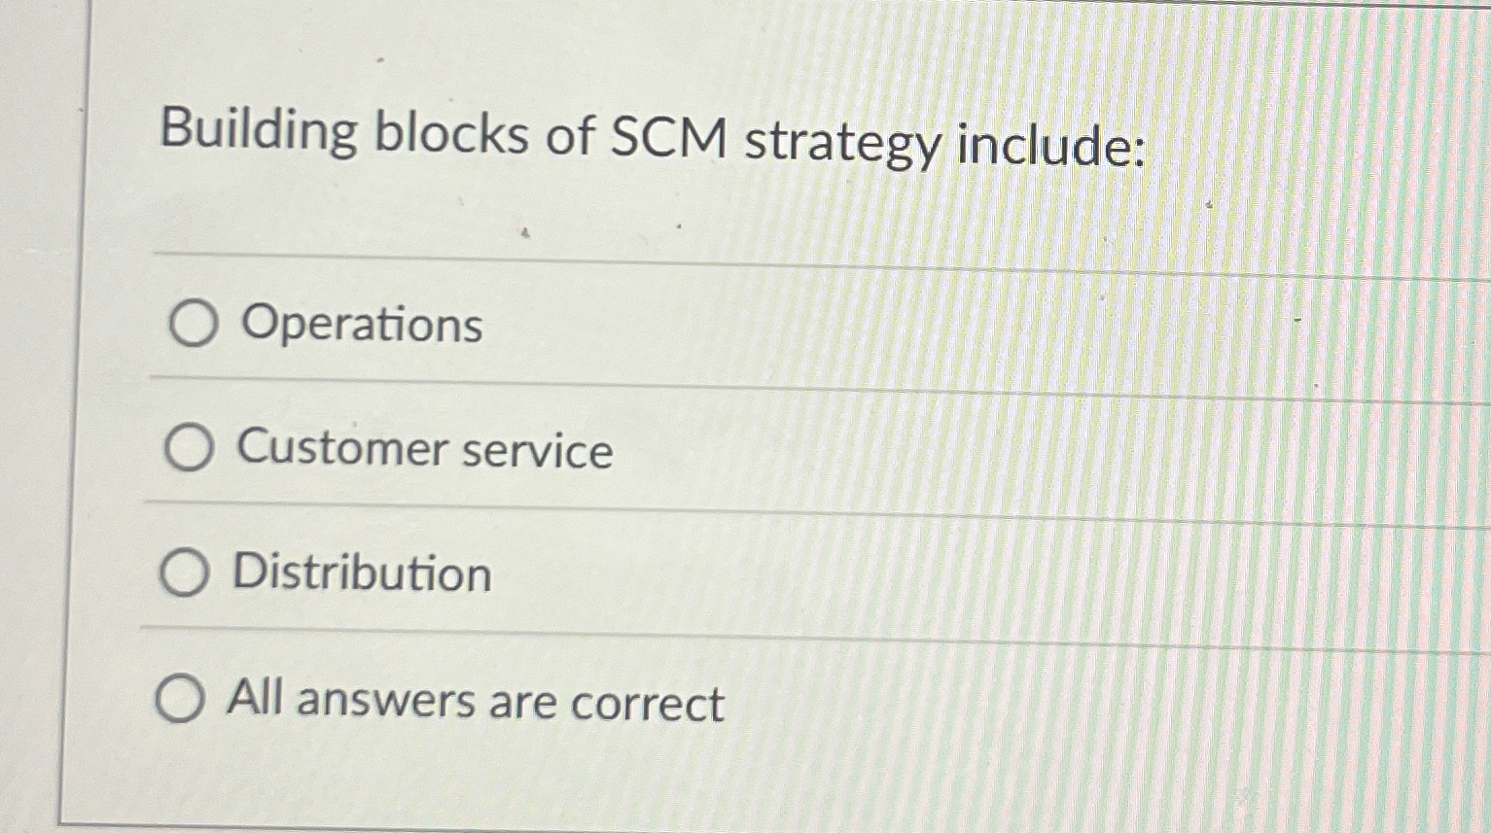Viewport: 1491px width, 833px height.
Task: Click the Operations label text
Action: [360, 327]
